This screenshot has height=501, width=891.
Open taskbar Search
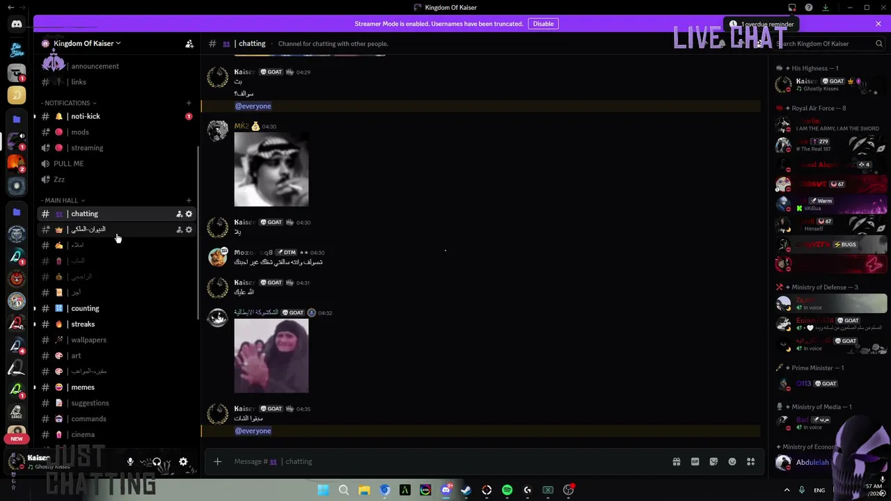click(343, 490)
